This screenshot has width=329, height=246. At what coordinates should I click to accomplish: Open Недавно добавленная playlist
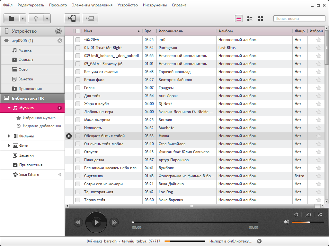(40, 126)
